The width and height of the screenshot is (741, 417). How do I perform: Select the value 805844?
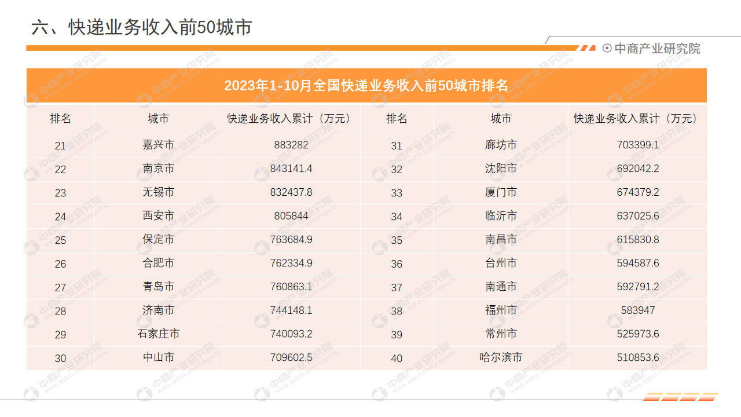click(x=291, y=215)
